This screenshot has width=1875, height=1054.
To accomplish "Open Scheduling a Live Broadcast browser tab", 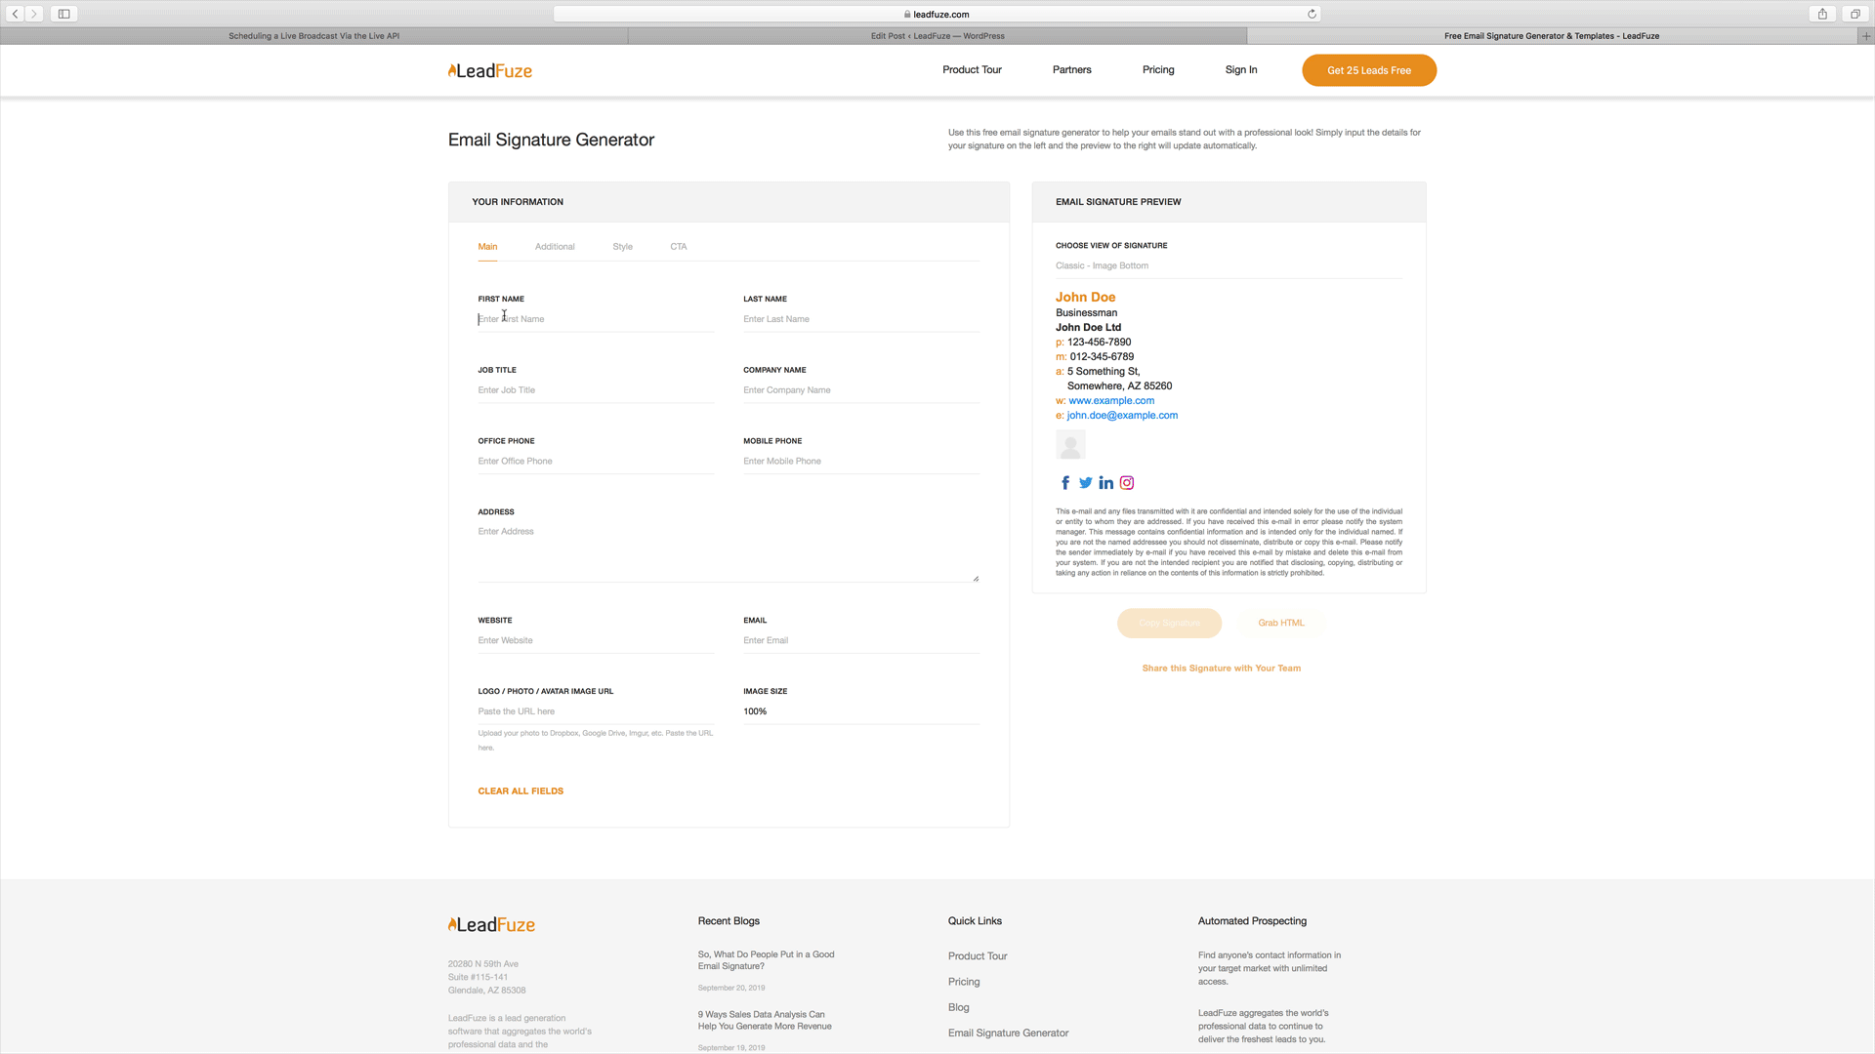I will pos(313,36).
